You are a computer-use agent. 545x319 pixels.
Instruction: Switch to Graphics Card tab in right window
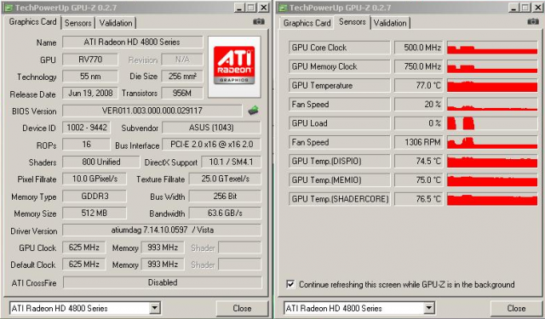click(307, 23)
